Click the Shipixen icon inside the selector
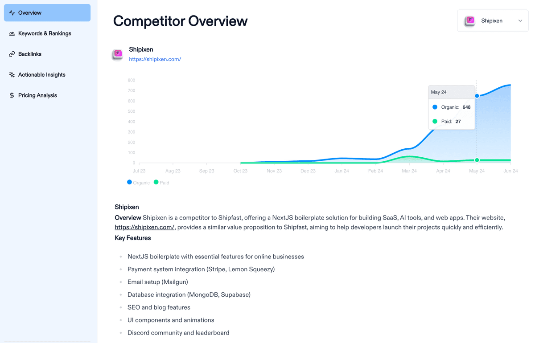 pos(469,20)
